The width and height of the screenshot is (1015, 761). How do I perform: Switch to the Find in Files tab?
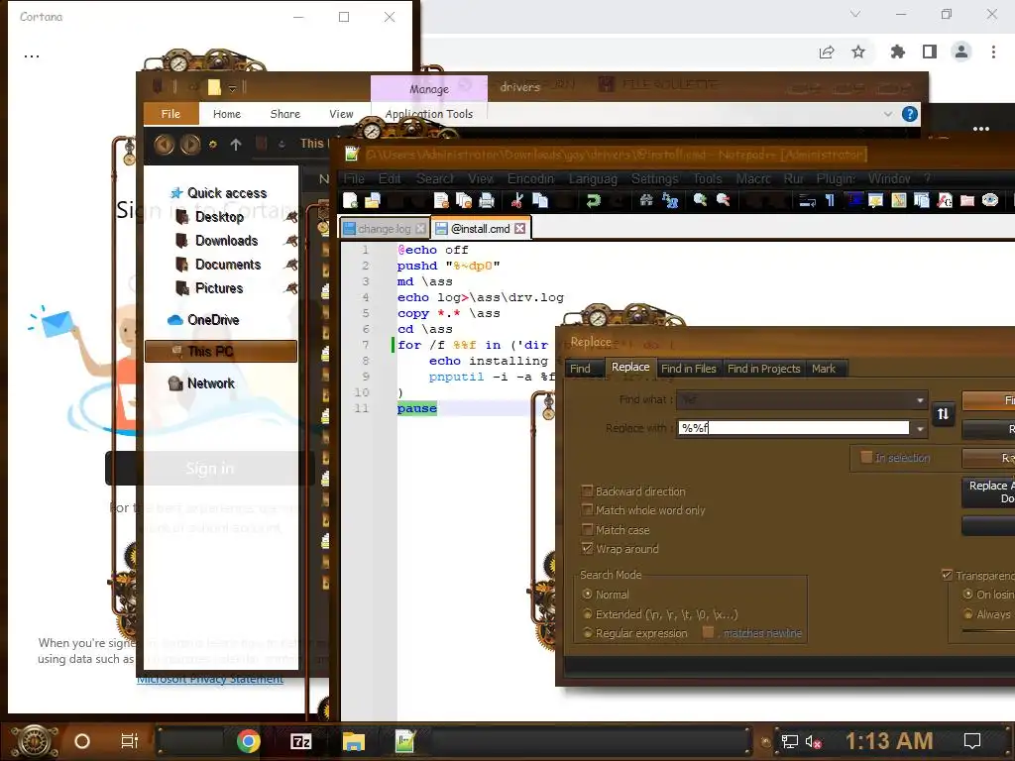point(689,369)
